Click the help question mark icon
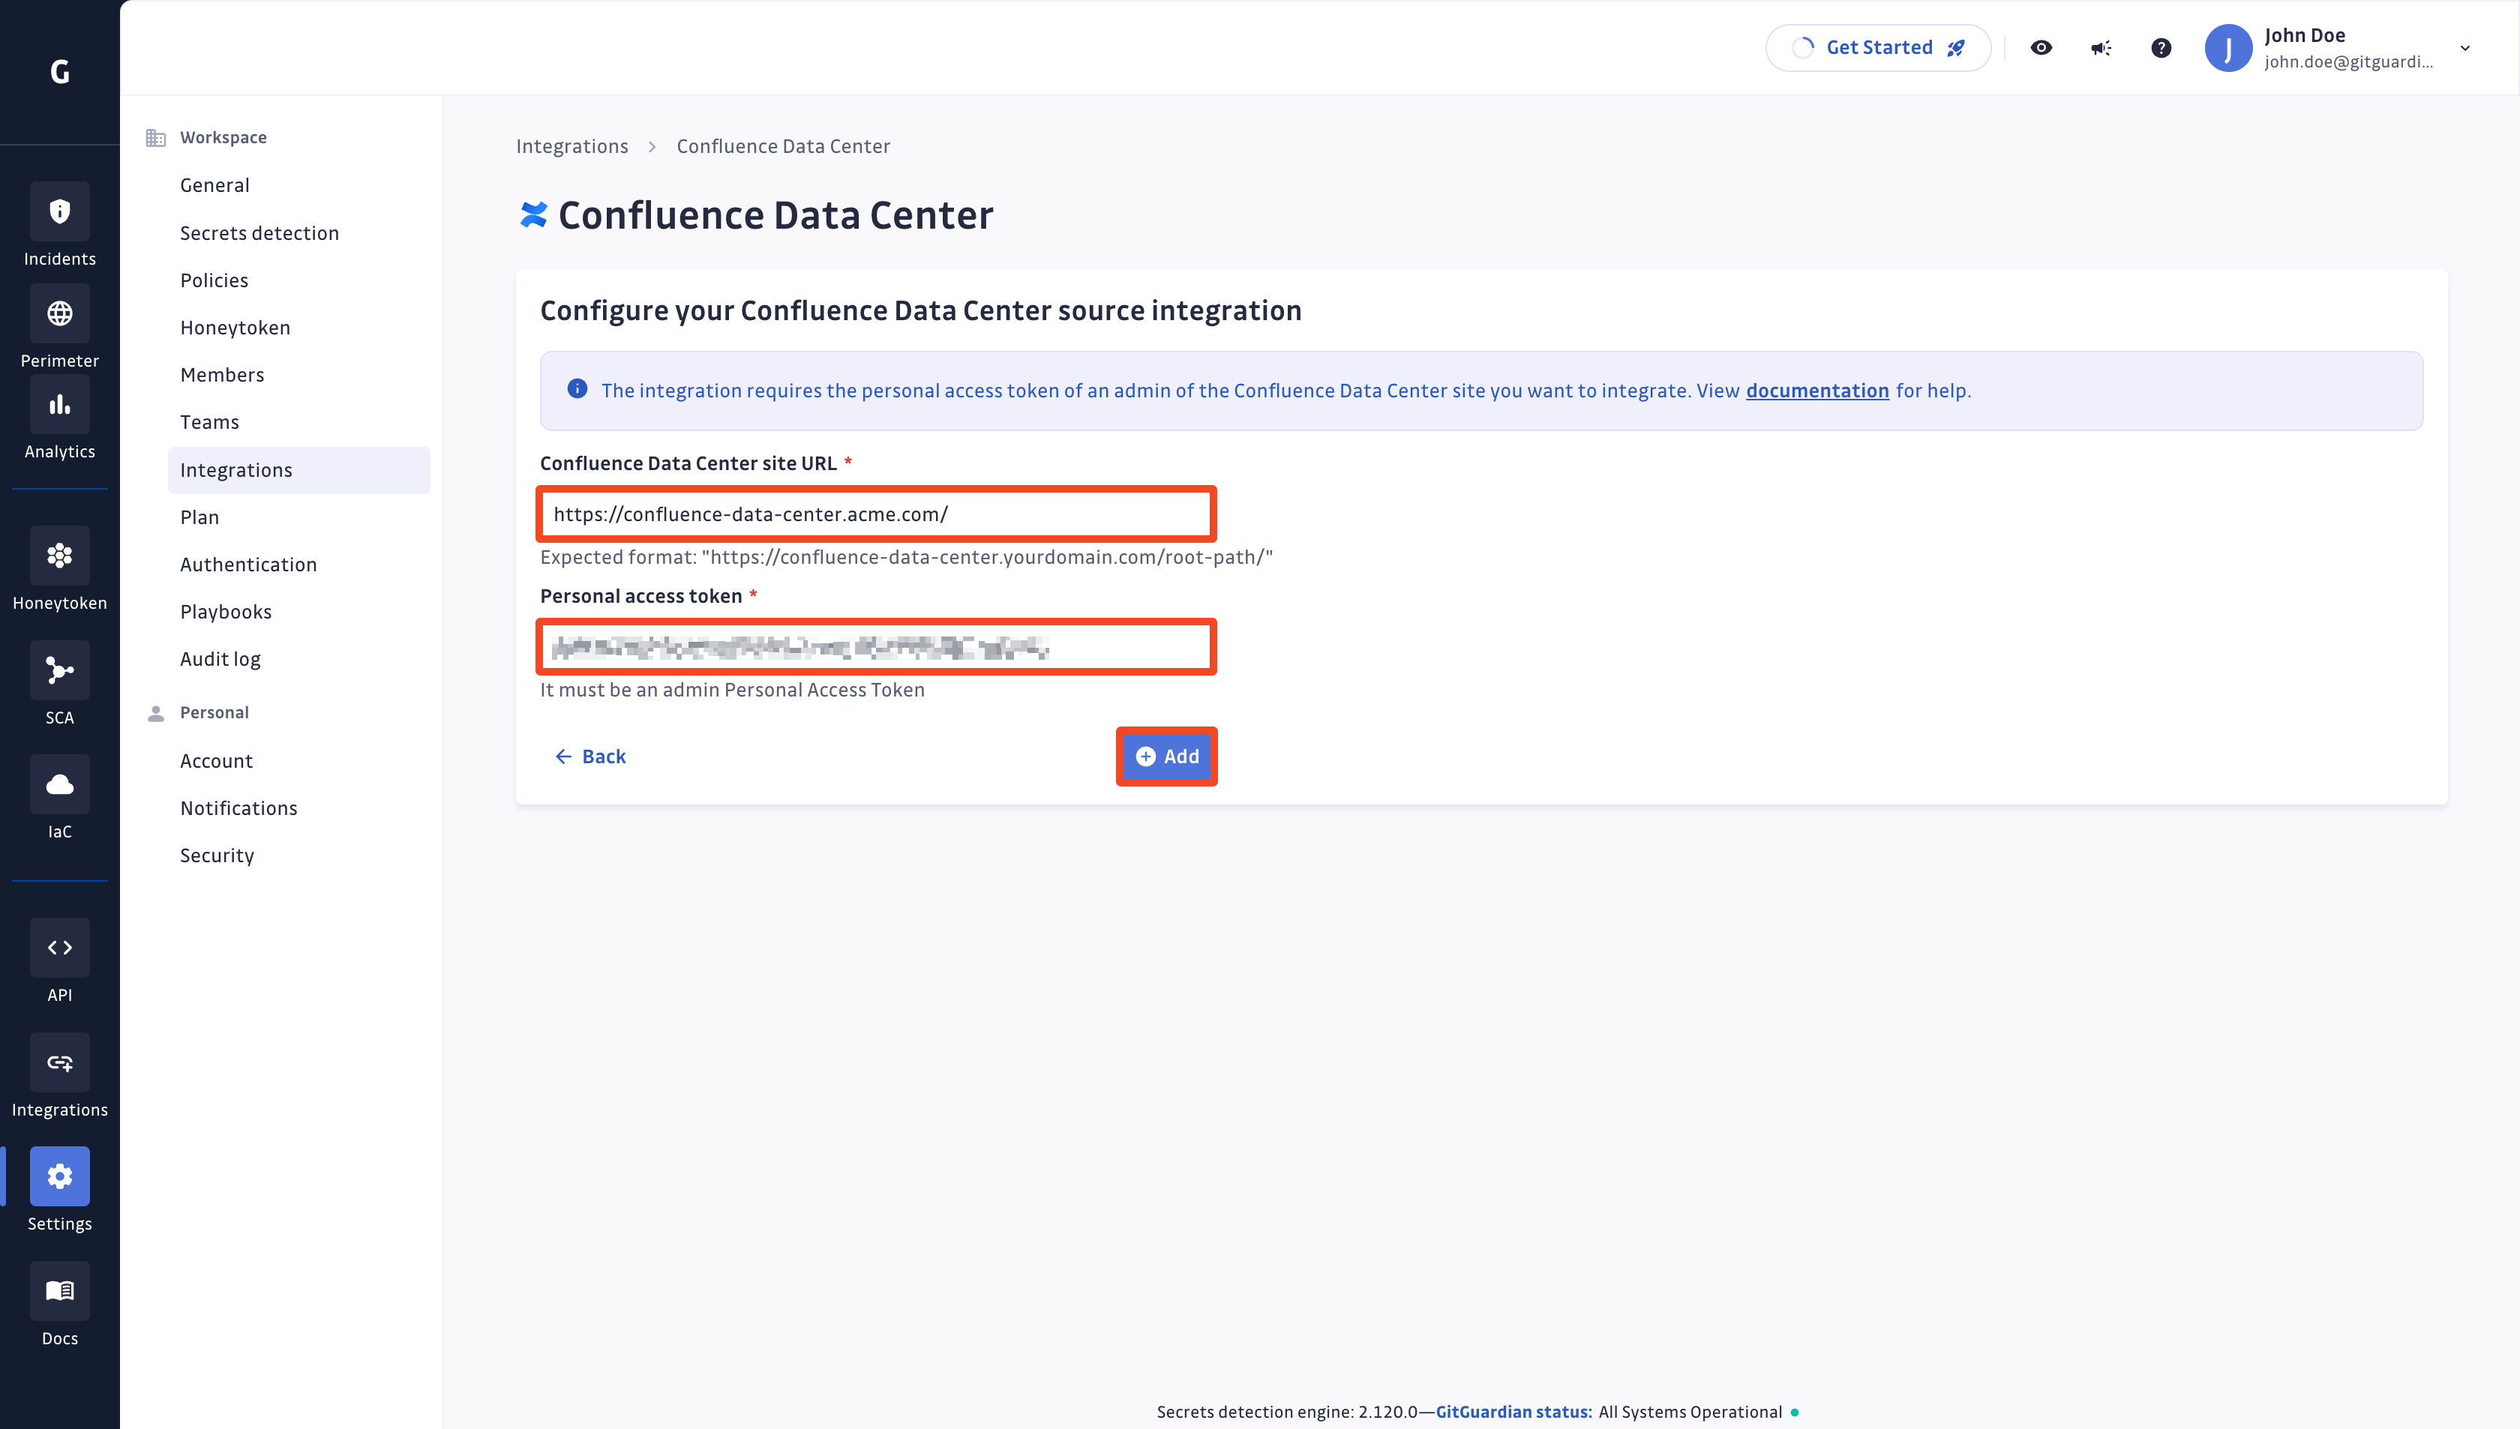The width and height of the screenshot is (2520, 1429). pyautogui.click(x=2161, y=48)
